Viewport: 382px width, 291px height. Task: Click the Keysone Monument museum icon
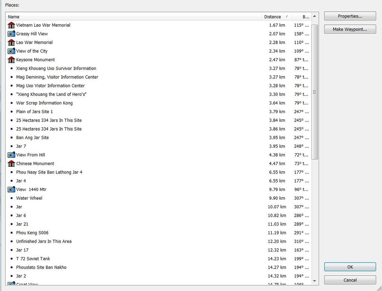pos(11,60)
